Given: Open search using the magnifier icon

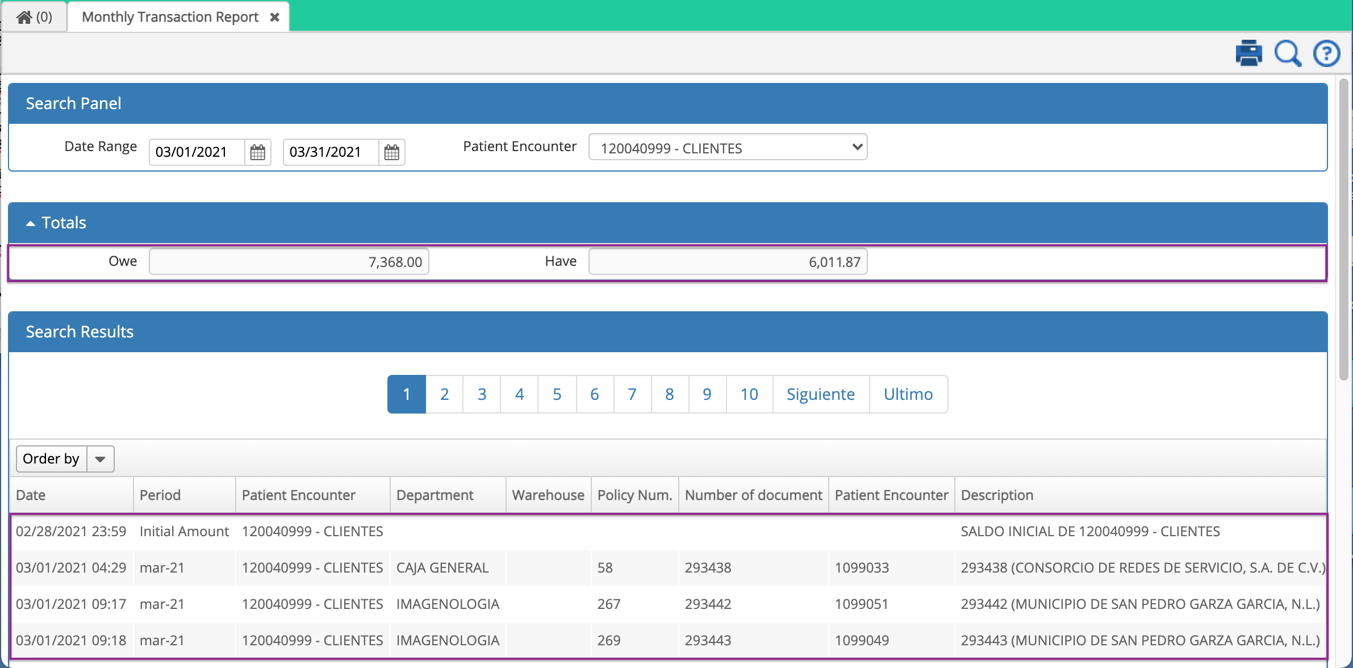Looking at the screenshot, I should click(x=1287, y=53).
